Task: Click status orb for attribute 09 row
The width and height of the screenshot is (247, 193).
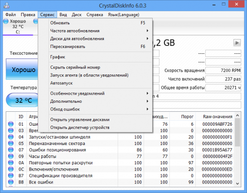Action: [x=11, y=156]
